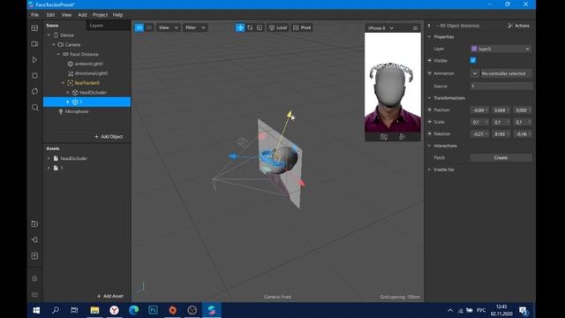Click the Position X value field

click(480, 110)
